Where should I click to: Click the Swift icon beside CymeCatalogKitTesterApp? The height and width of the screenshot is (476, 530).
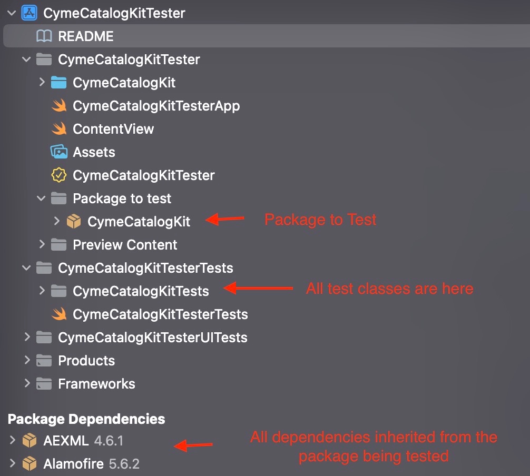tap(58, 106)
